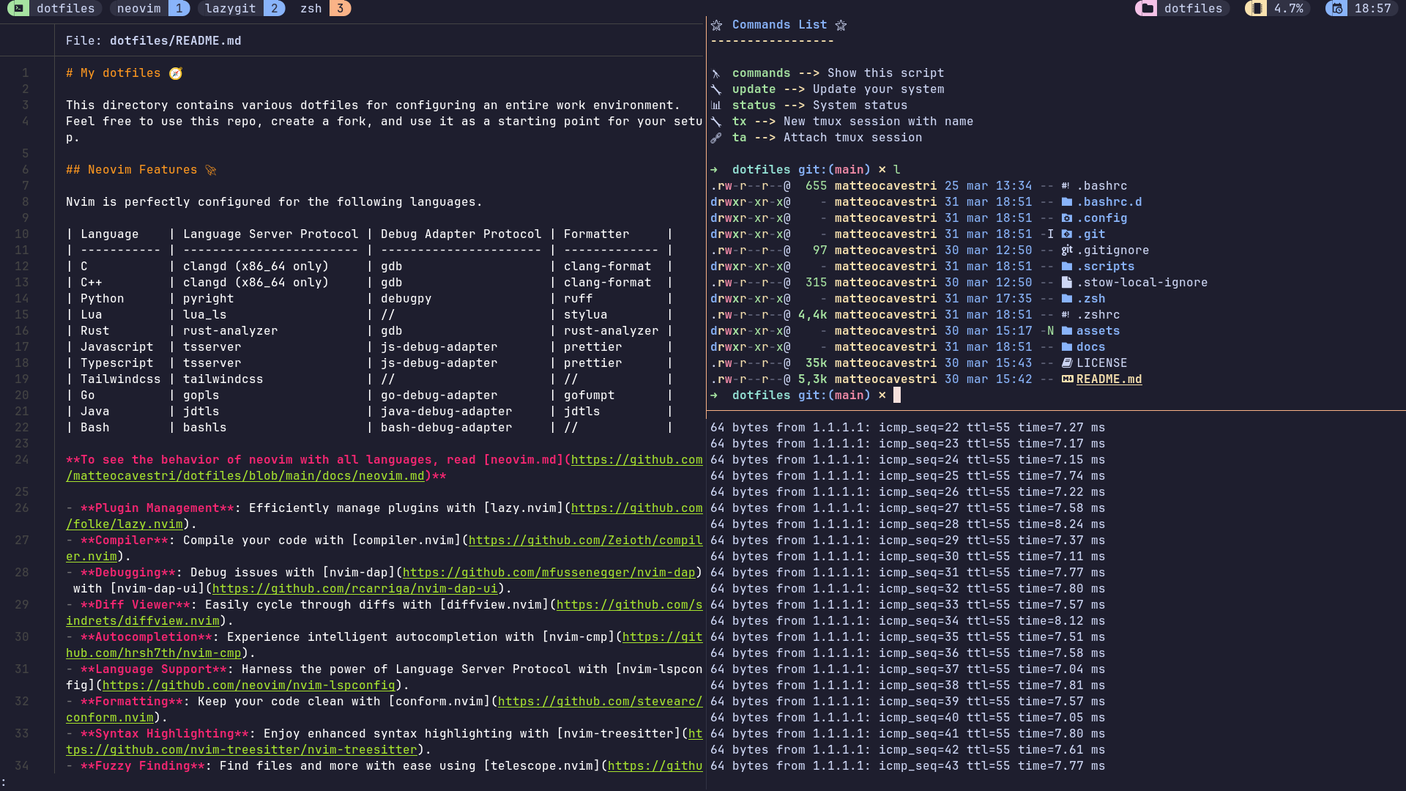Click the rocket emoji after Neovim Features

pyautogui.click(x=211, y=170)
